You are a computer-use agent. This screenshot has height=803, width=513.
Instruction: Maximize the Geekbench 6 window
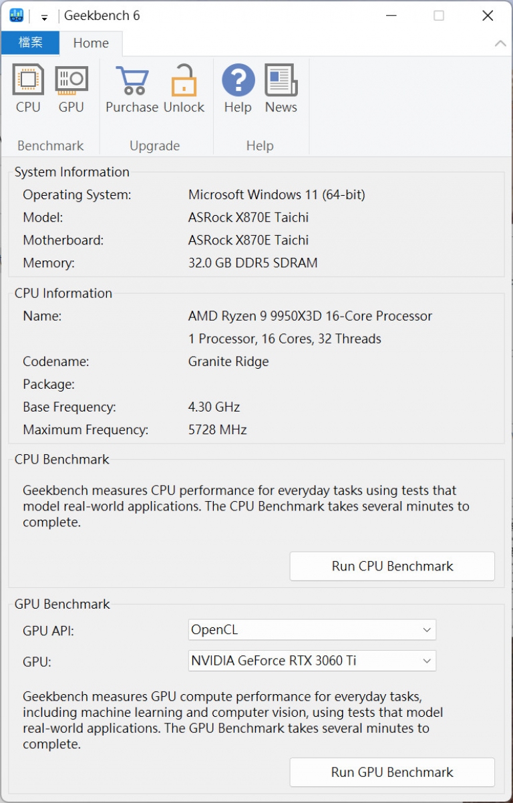pos(439,15)
